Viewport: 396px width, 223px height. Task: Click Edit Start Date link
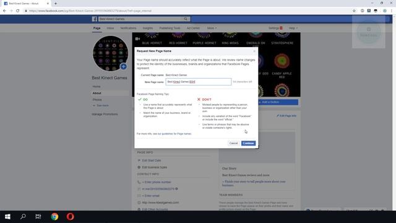(151, 160)
